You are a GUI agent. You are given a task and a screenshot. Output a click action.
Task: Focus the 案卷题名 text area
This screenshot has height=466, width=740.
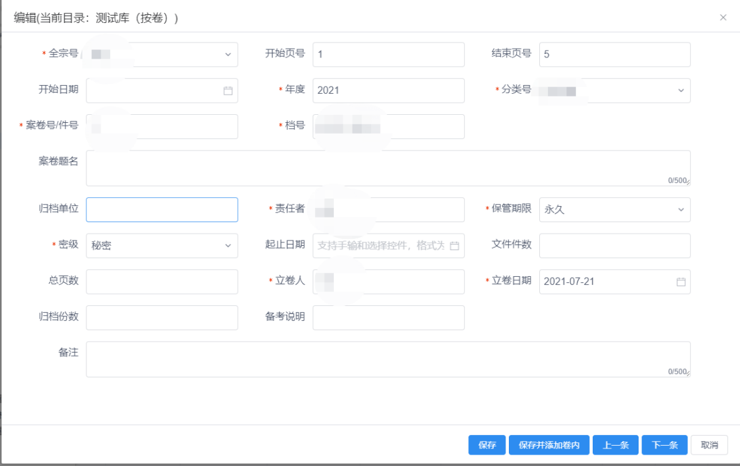(387, 167)
